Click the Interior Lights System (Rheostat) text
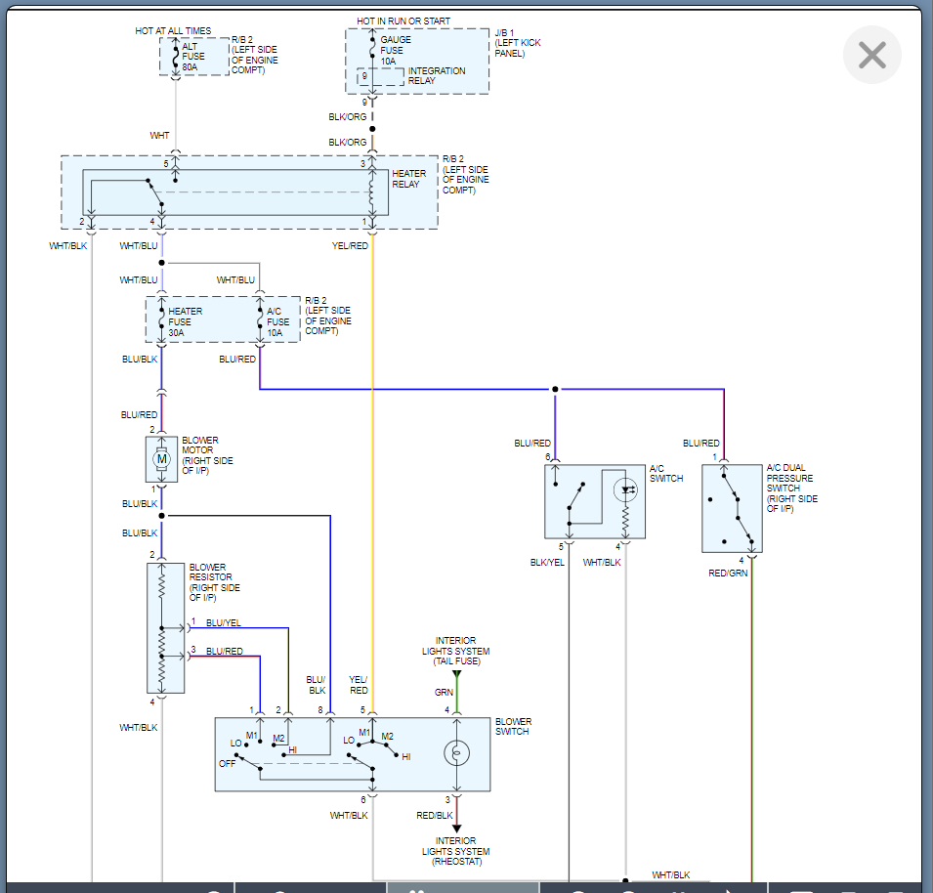 click(x=455, y=851)
